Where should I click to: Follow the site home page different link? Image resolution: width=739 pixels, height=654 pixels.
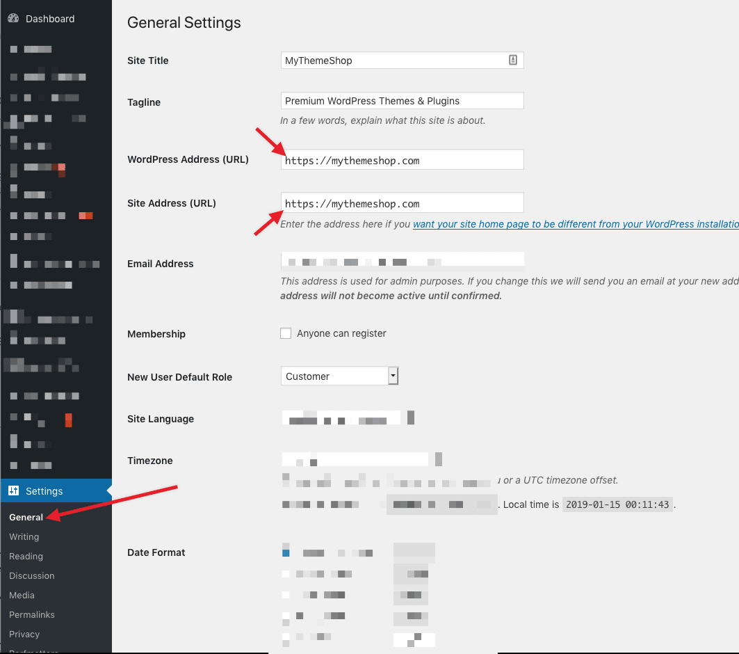pos(576,224)
